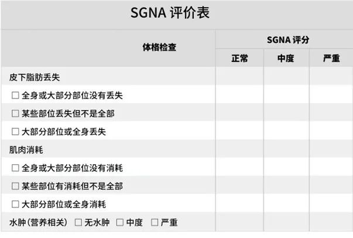Click the SGNA 评分 header cell
Image resolution: width=353 pixels, height=238 pixels.
pyautogui.click(x=285, y=40)
